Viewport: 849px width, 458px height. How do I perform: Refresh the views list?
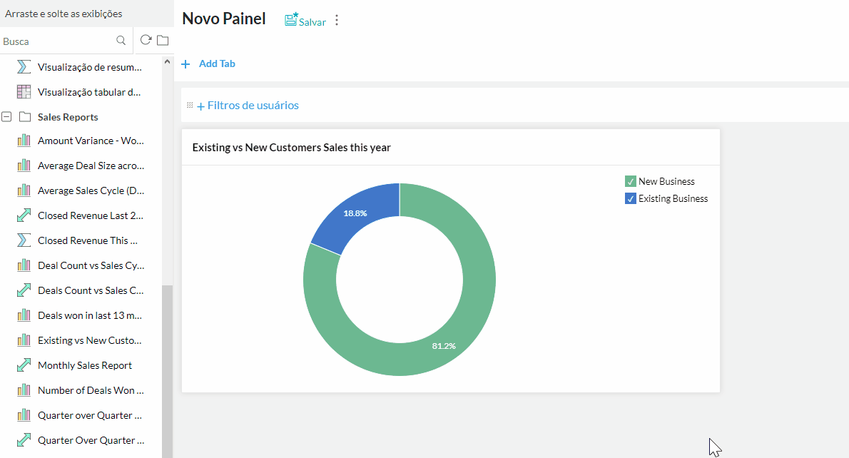[146, 40]
